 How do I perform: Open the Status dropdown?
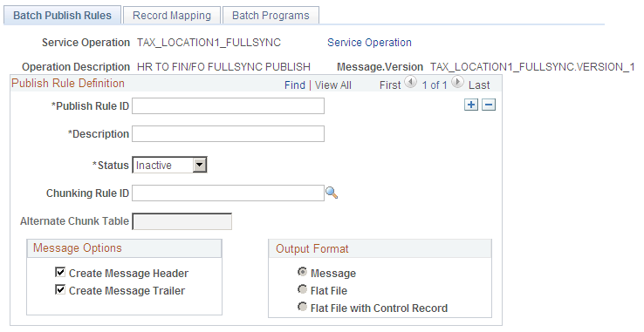[x=169, y=166]
